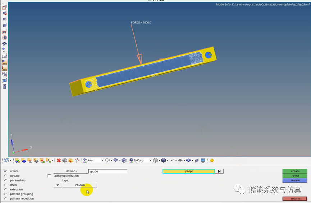This screenshot has height=203, width=311.
Task: Click the Organize blue panel icon
Action: click(x=4, y=80)
